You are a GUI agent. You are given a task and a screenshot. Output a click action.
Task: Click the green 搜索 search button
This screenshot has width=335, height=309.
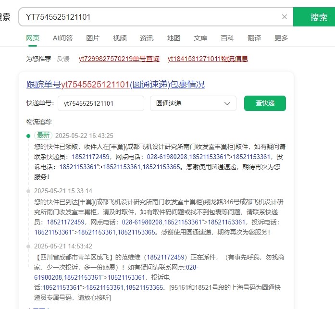(x=314, y=17)
